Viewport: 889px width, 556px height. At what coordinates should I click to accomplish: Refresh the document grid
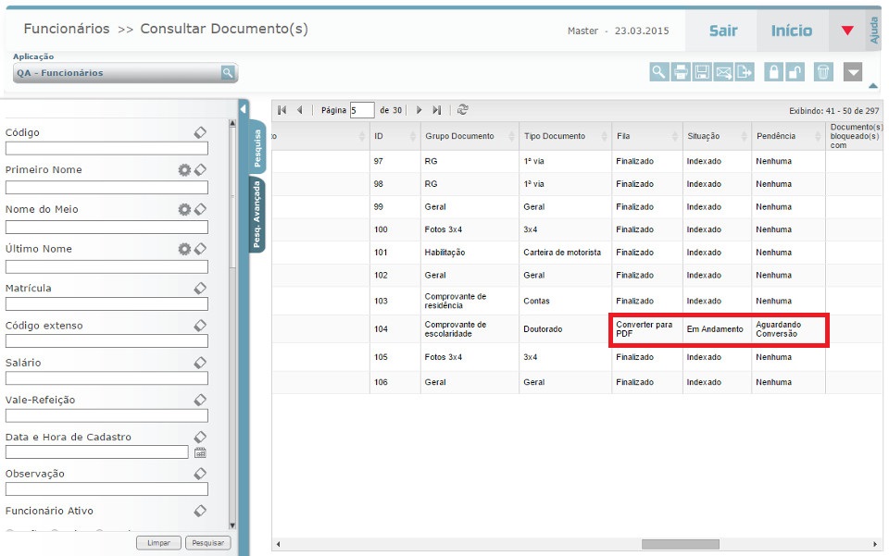coord(463,109)
